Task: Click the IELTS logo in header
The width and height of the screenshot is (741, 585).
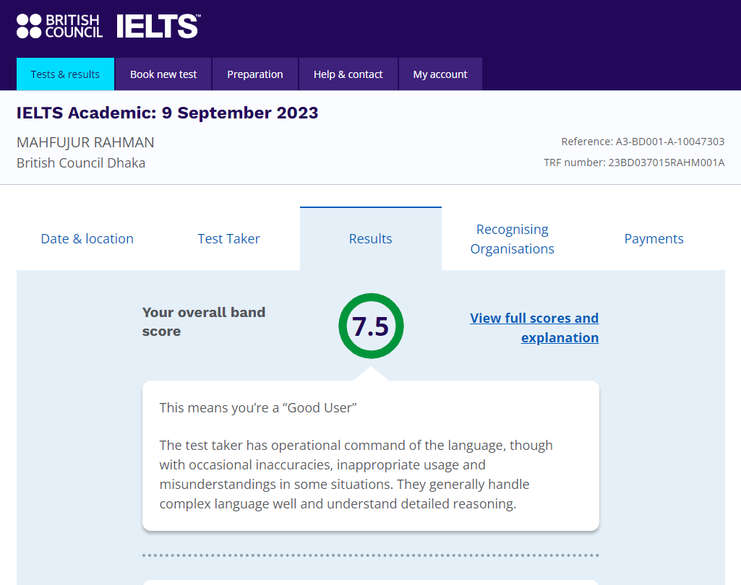Action: 158,26
